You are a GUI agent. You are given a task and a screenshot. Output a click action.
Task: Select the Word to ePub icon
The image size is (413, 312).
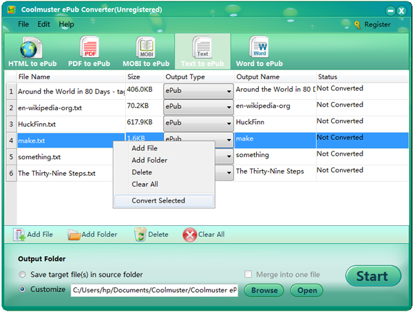(x=260, y=48)
